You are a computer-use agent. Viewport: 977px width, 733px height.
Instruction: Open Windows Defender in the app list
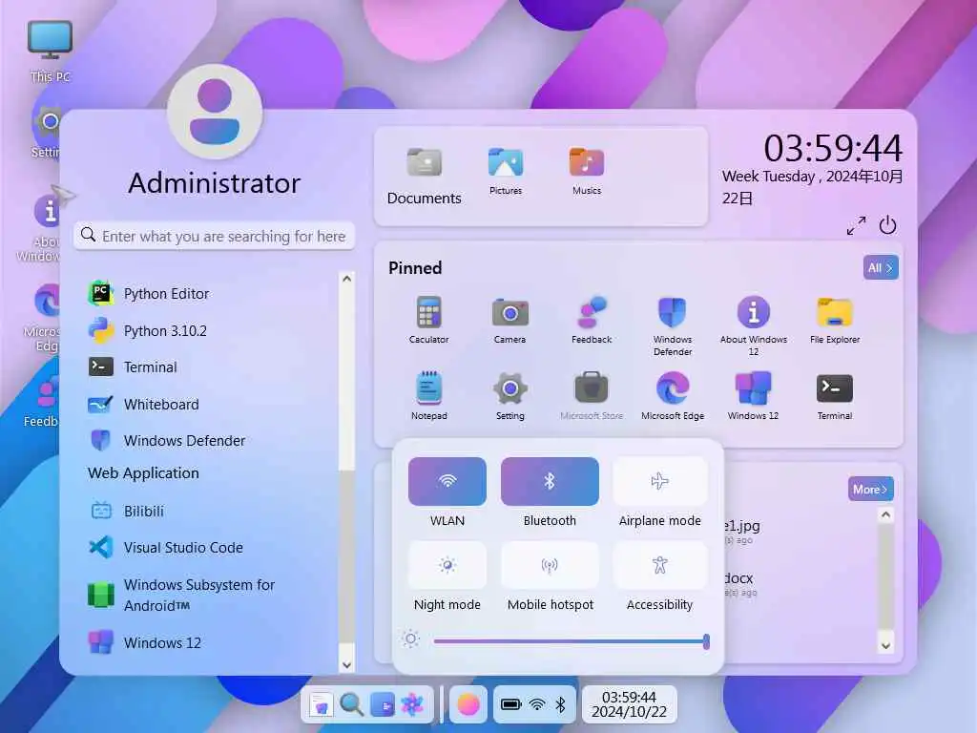pyautogui.click(x=166, y=441)
